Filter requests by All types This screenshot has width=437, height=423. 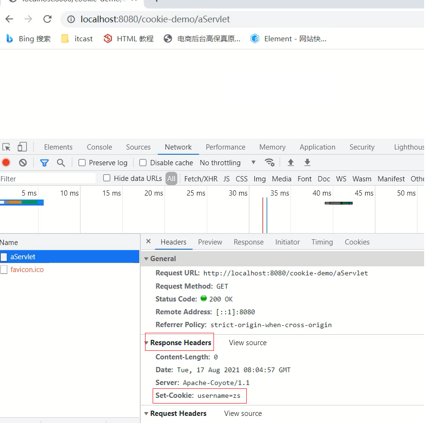pyautogui.click(x=171, y=179)
